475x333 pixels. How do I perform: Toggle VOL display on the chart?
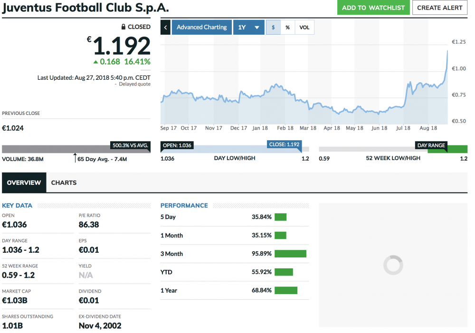click(304, 28)
